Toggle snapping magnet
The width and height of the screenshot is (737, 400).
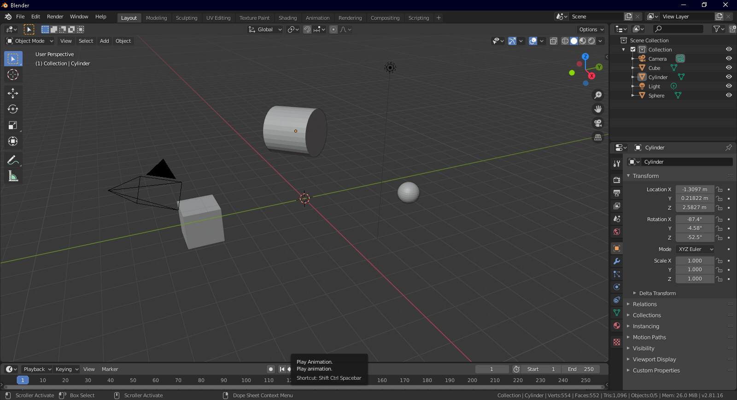tap(307, 29)
